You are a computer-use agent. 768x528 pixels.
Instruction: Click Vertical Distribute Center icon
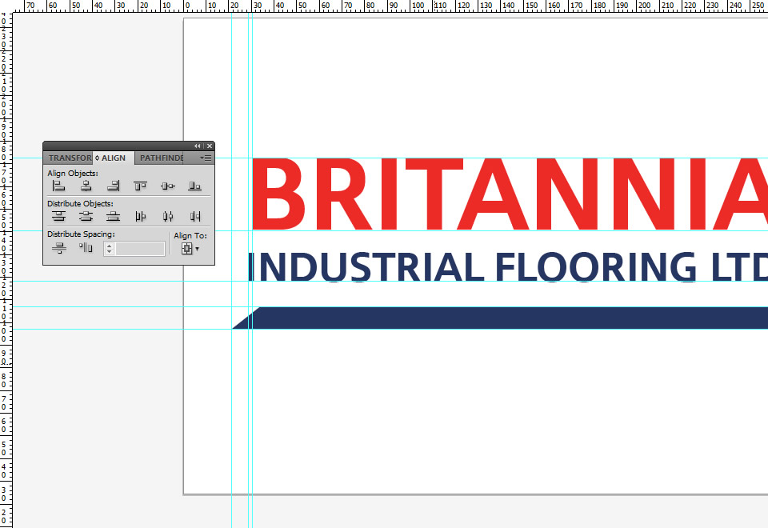coord(86,216)
